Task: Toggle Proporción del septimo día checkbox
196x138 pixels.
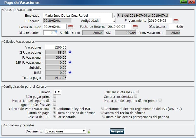Action: 55,100
